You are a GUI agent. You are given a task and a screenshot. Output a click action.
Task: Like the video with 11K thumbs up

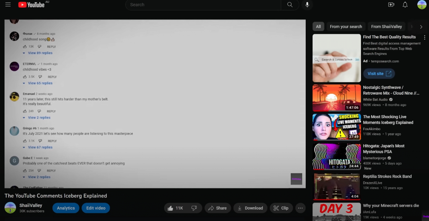(x=175, y=208)
